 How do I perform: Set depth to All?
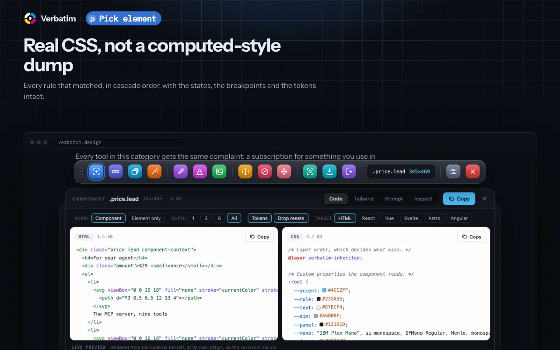tap(234, 218)
